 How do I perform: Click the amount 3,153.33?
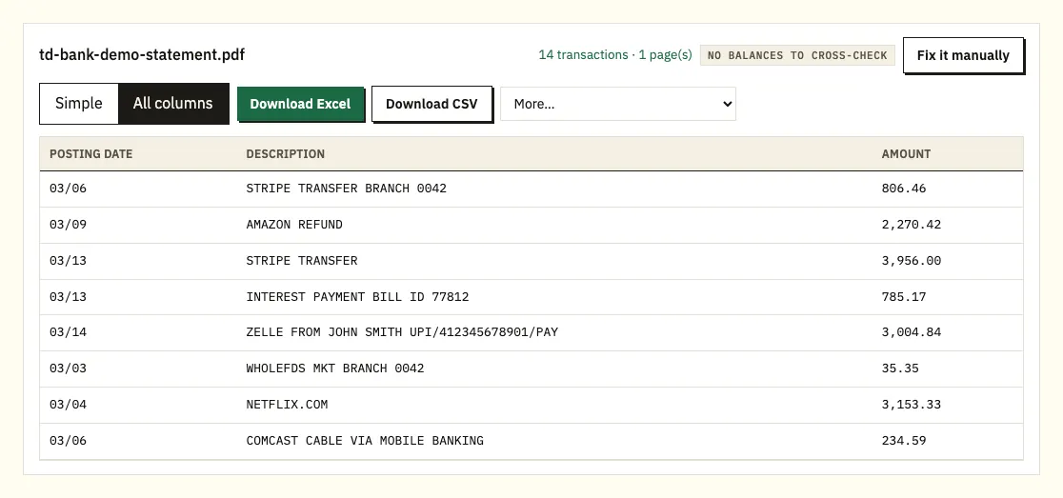pos(912,405)
